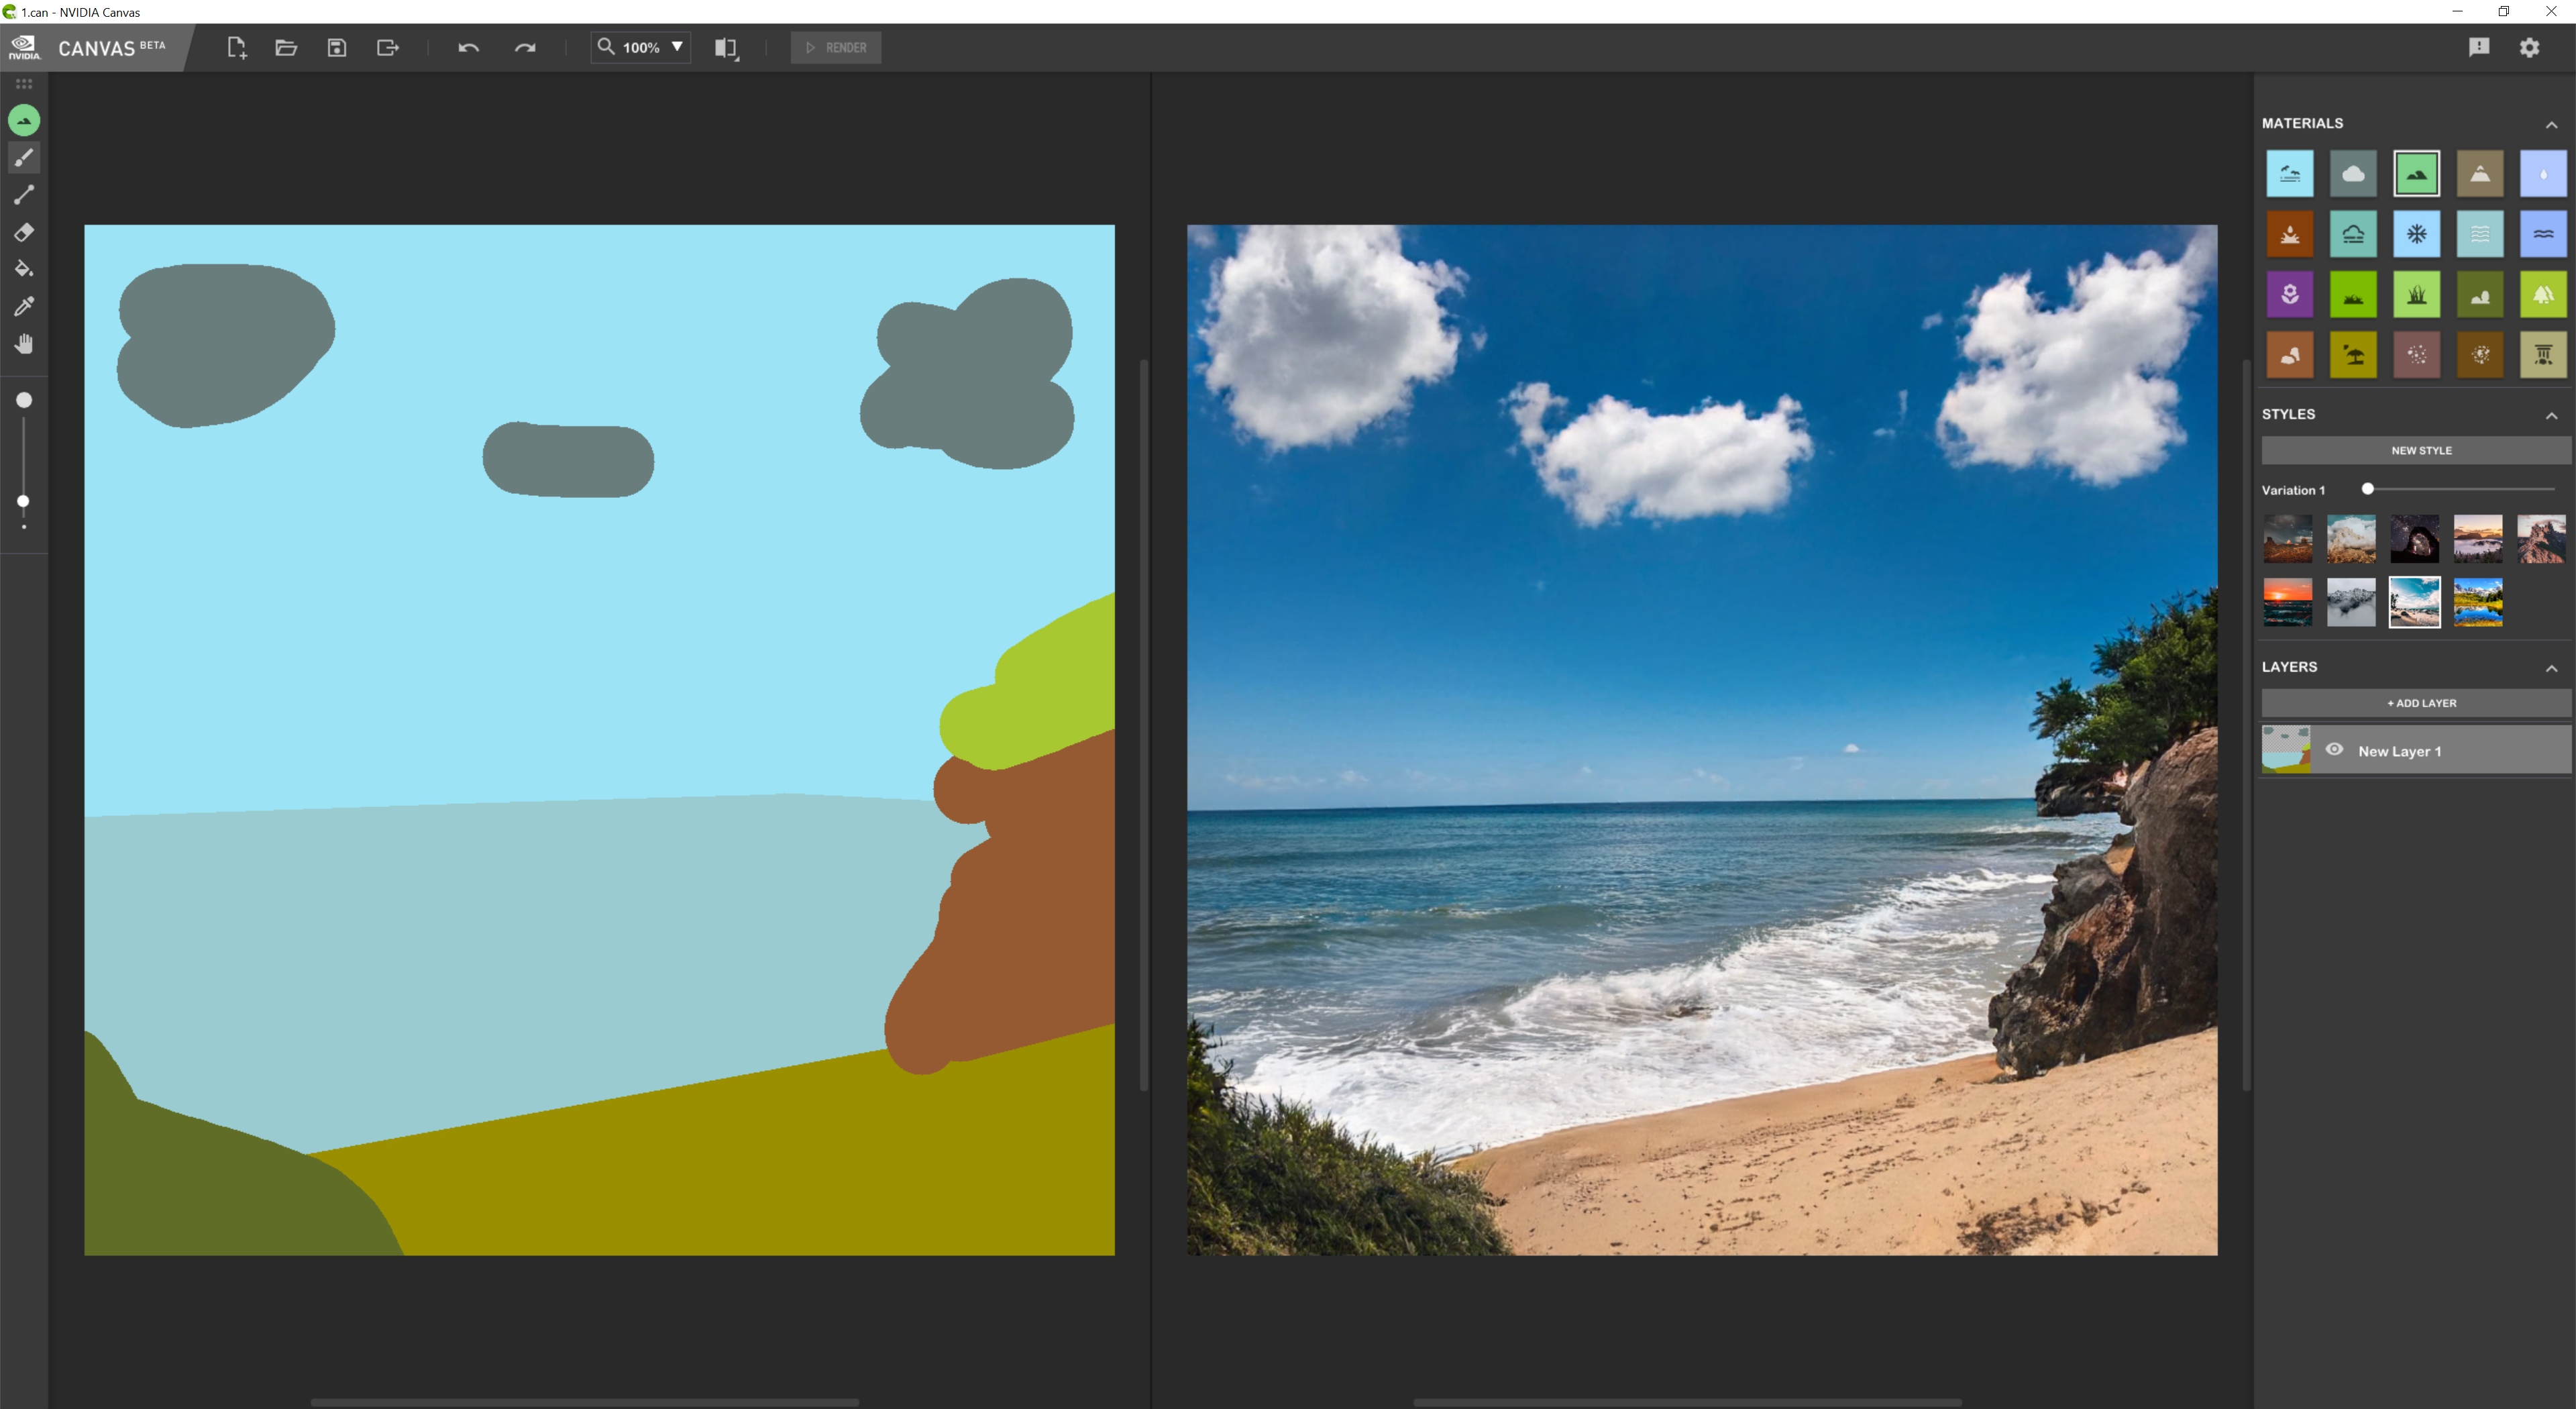Select the sunset ocean style thumbnail

(x=2288, y=602)
